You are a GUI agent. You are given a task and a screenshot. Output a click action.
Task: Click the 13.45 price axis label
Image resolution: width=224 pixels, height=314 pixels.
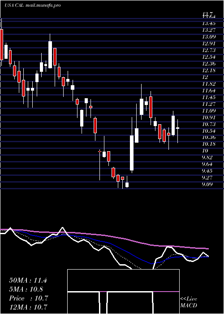209,23
